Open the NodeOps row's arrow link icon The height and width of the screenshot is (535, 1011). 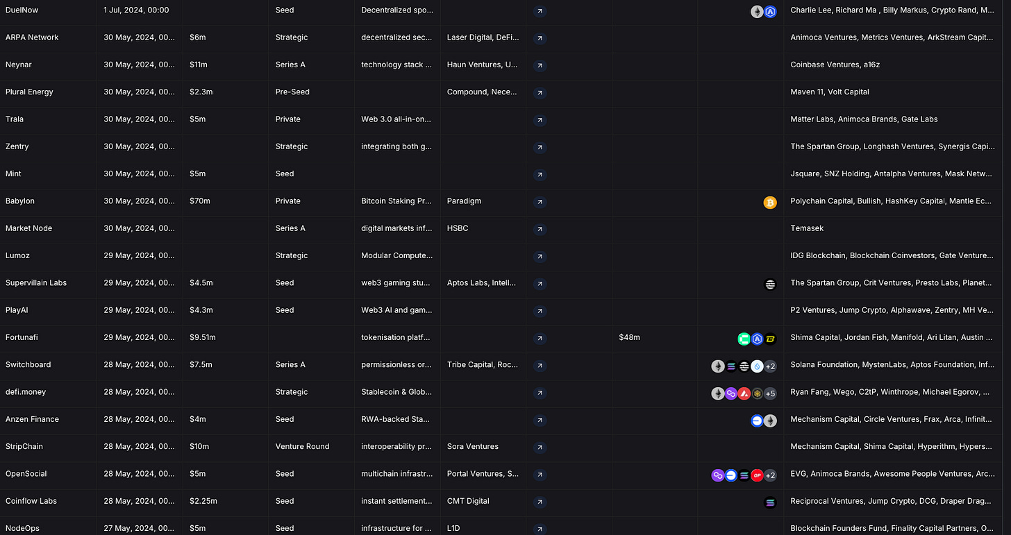pos(540,529)
